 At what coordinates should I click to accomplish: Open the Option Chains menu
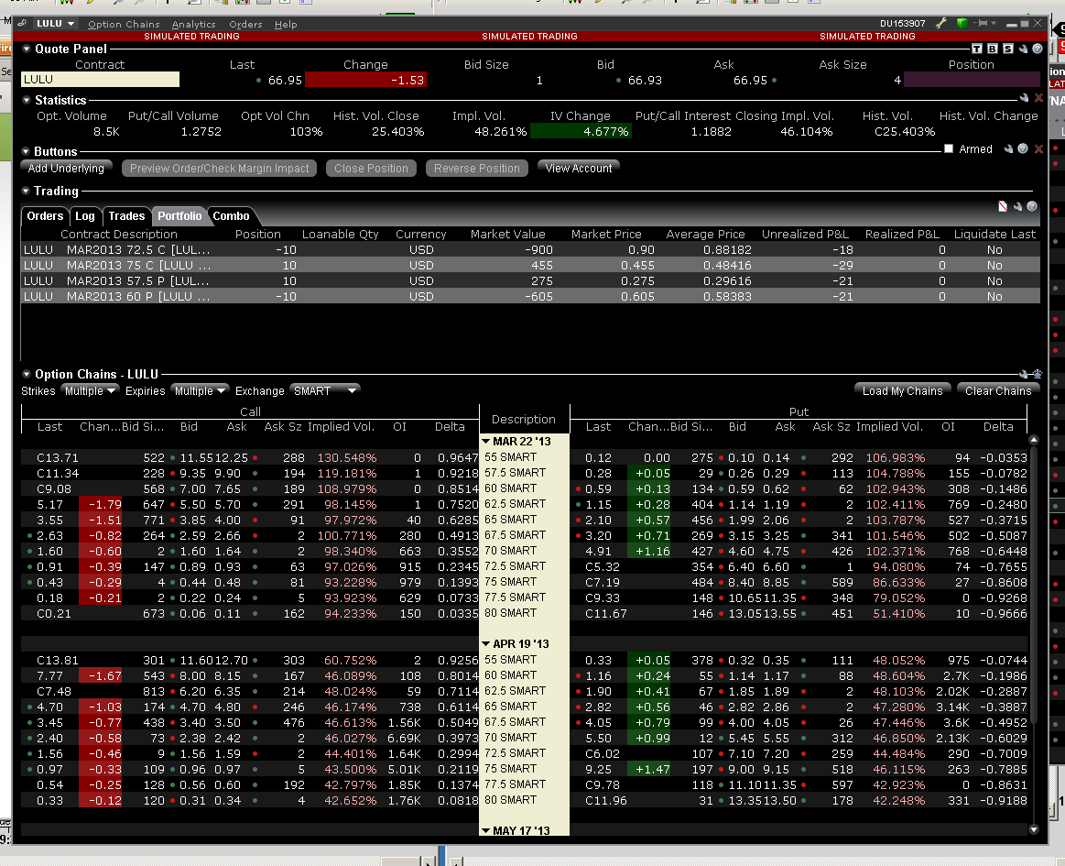[124, 24]
